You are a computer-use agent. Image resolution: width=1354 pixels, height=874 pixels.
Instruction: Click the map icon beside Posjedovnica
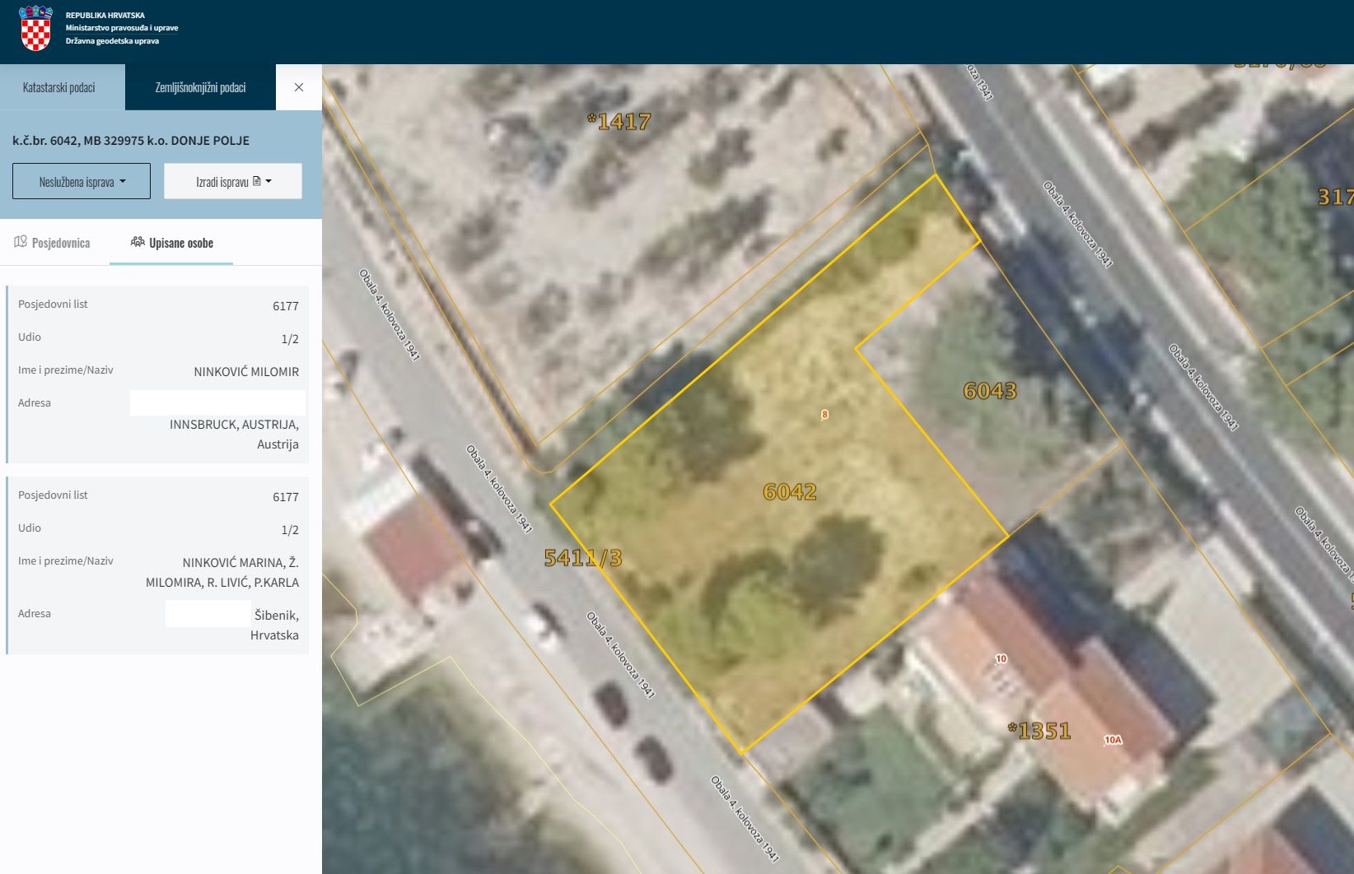point(21,242)
